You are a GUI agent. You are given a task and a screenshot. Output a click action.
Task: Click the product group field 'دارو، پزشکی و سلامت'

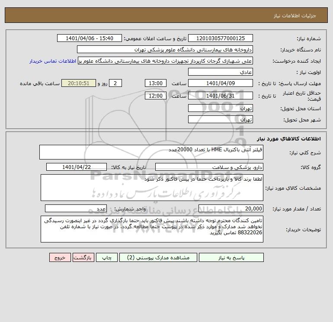point(209,167)
